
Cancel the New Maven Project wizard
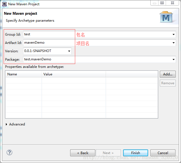coord(163,153)
